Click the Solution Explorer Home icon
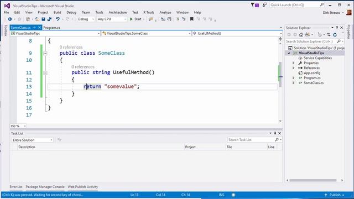Screen dimensions: 354x199 point(301,35)
